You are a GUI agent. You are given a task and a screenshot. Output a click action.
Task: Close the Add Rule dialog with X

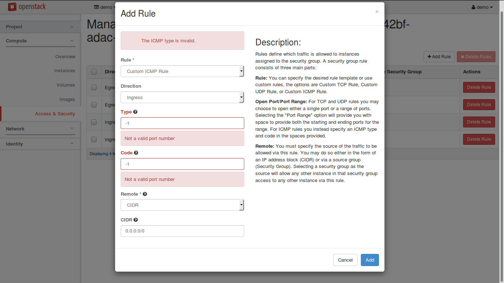tap(377, 12)
